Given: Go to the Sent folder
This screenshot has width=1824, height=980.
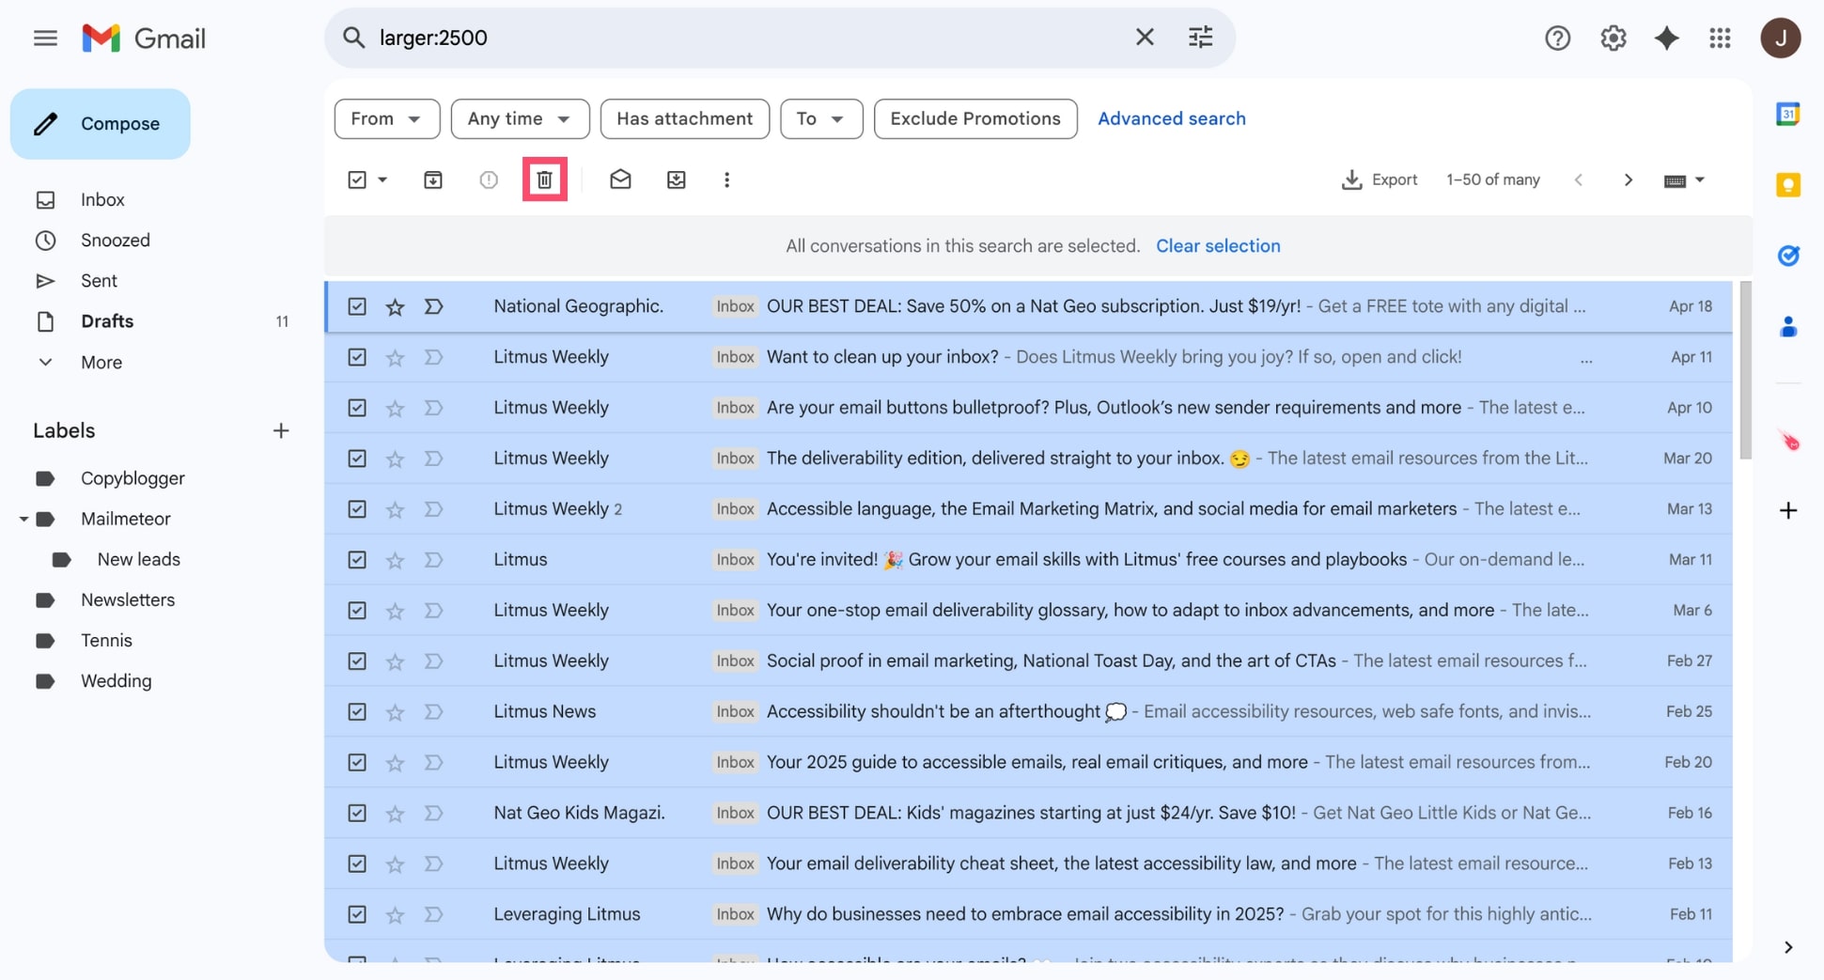Looking at the screenshot, I should 99,280.
